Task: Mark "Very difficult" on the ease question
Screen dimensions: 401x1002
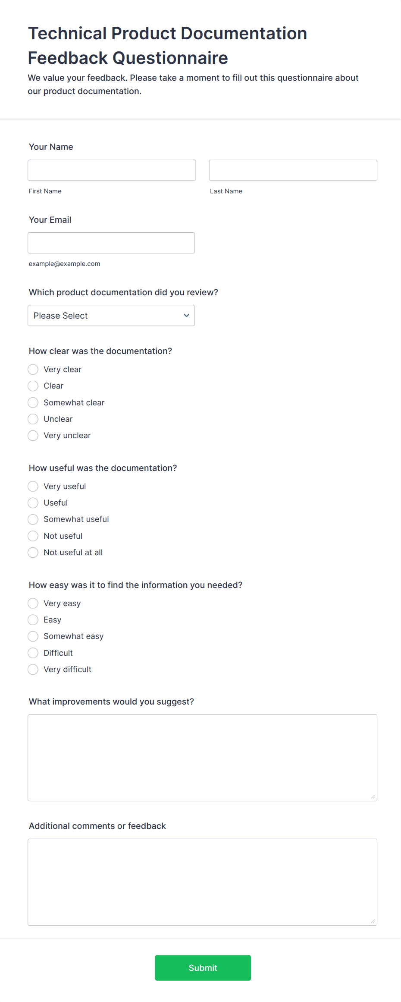Action: point(33,669)
